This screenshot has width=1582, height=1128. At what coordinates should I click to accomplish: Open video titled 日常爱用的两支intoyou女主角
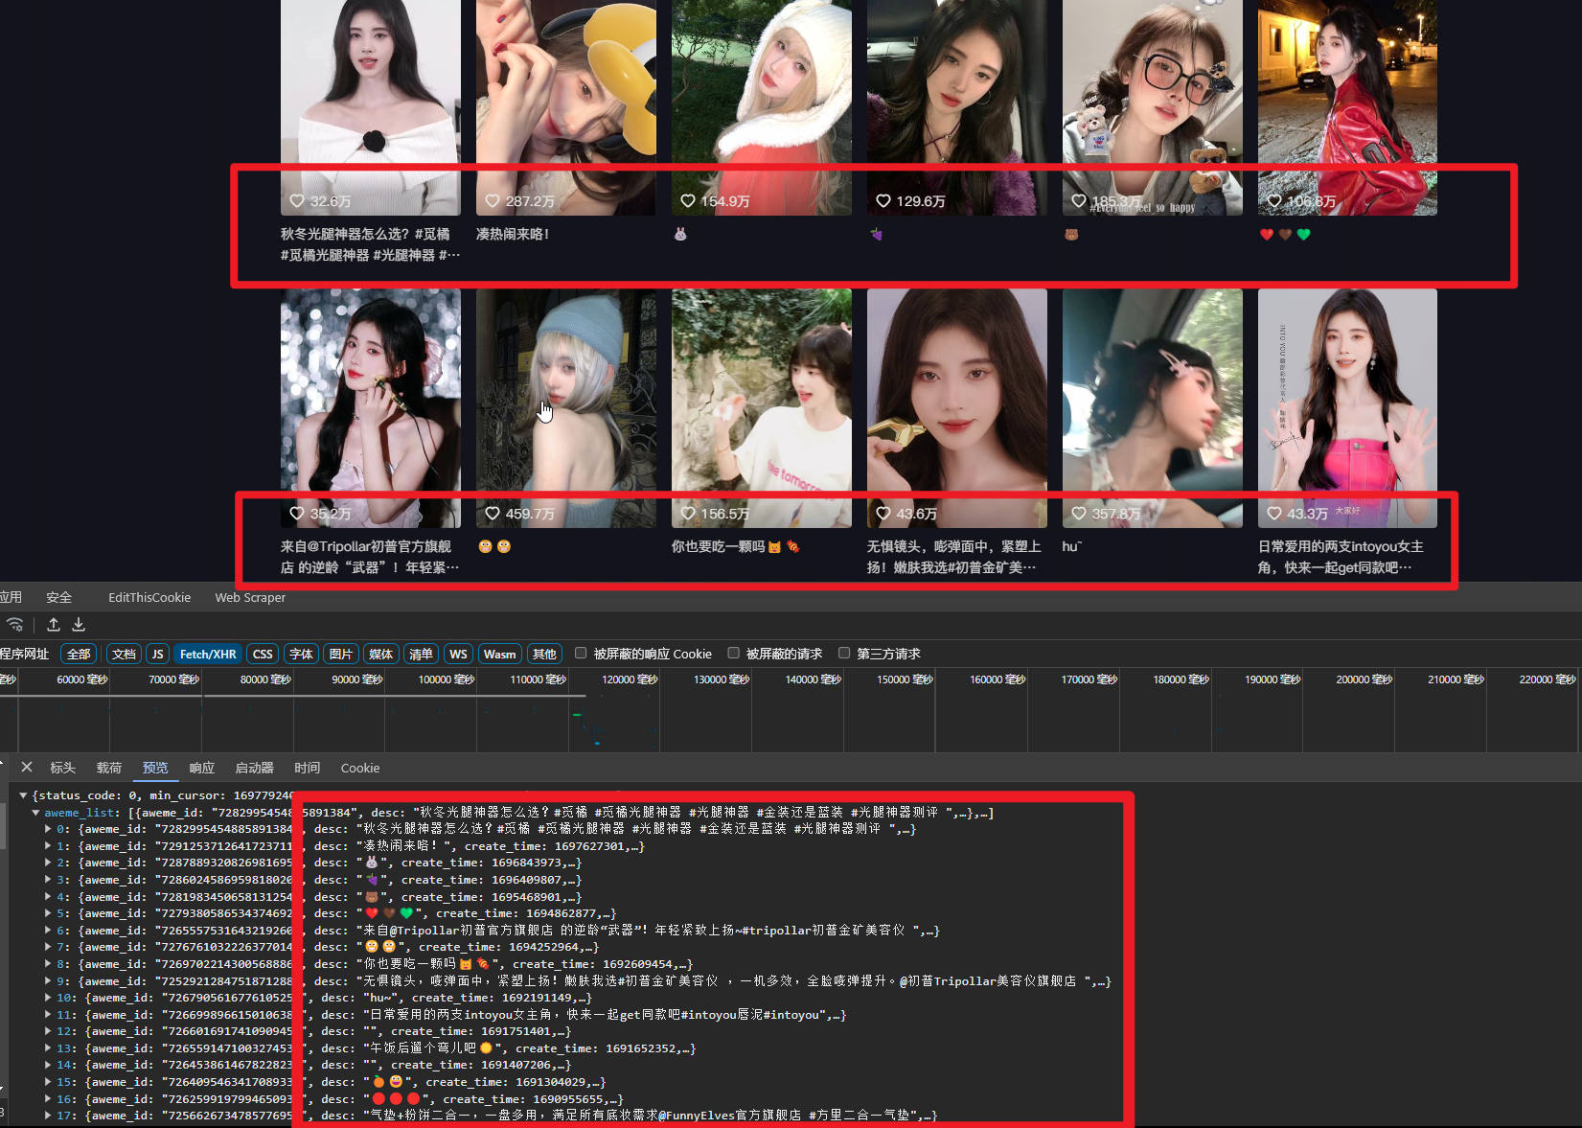1341,557
